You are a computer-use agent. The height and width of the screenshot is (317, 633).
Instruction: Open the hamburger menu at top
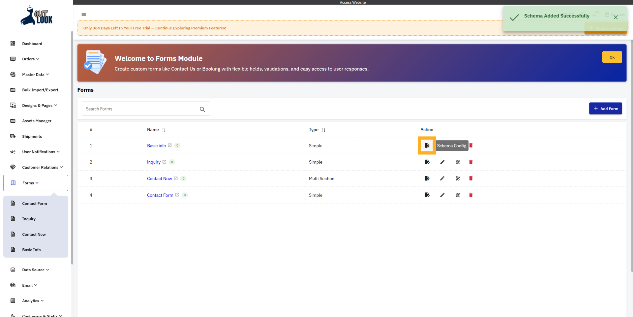click(x=83, y=15)
